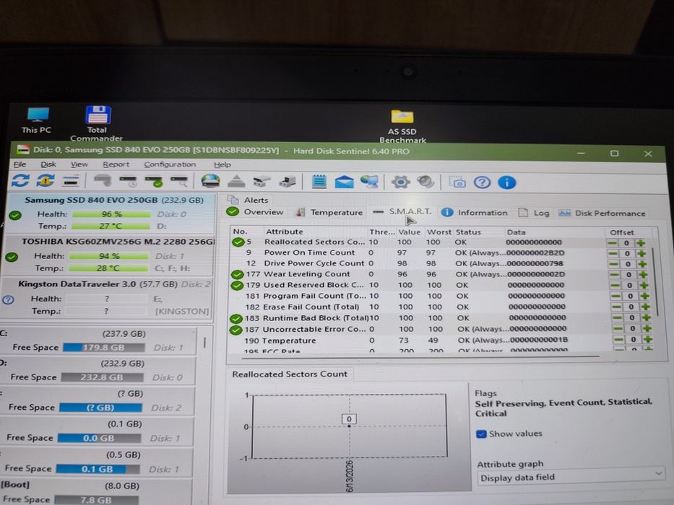Screen dimensions: 674x505
Task: Open the Total Commander desktop icon
Action: [97, 124]
